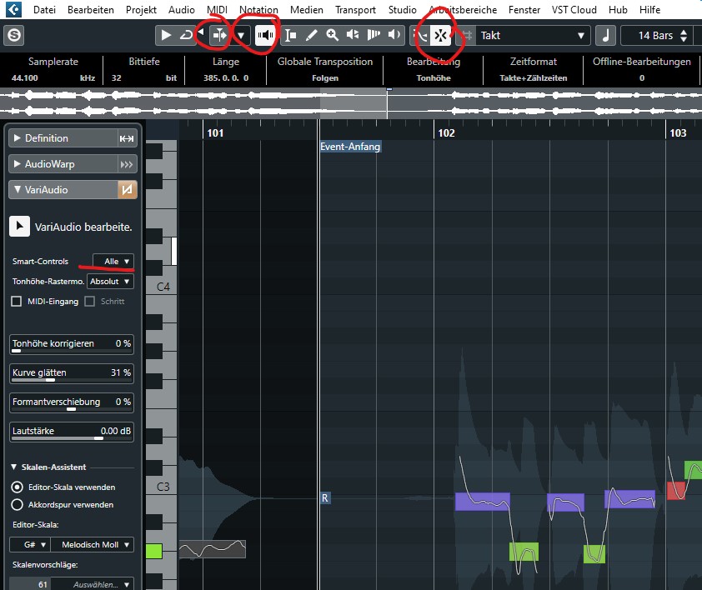The image size is (702, 590).
Task: Click the Zeitformat Takte+Zählzeiten value
Action: coord(534,77)
